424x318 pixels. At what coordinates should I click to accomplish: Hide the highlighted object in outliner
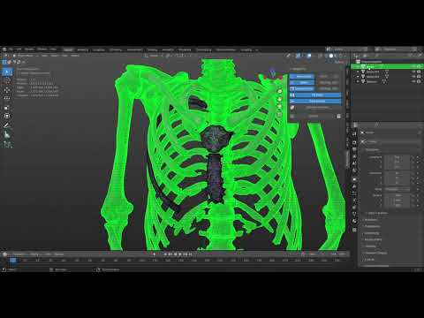pyautogui.click(x=414, y=67)
